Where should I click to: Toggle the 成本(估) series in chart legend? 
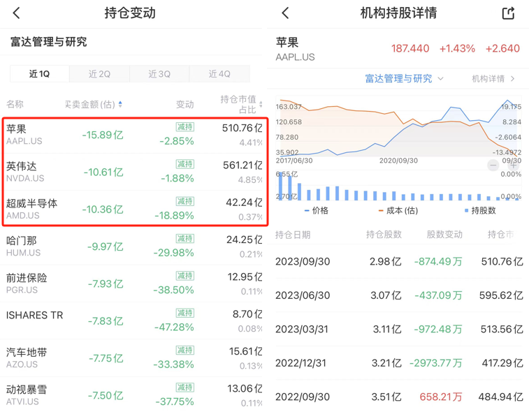(398, 210)
